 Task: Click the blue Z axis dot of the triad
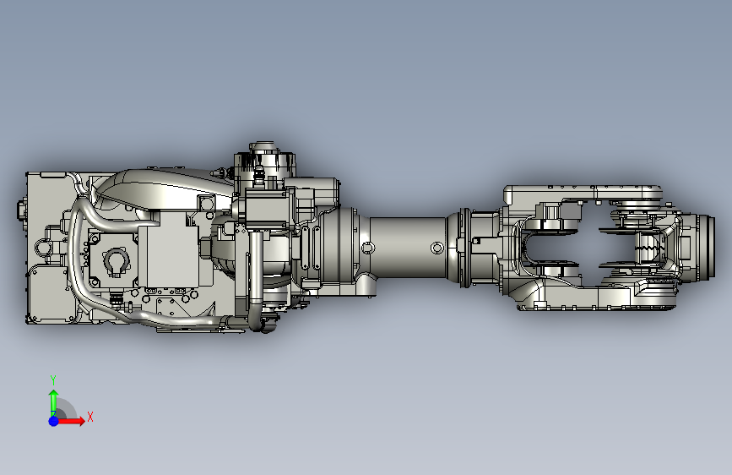[x=54, y=421]
